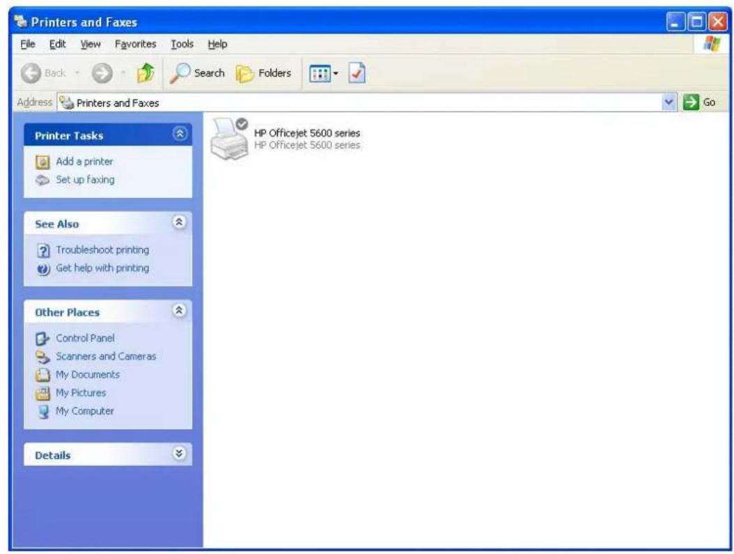Open the Edit menu

58,44
